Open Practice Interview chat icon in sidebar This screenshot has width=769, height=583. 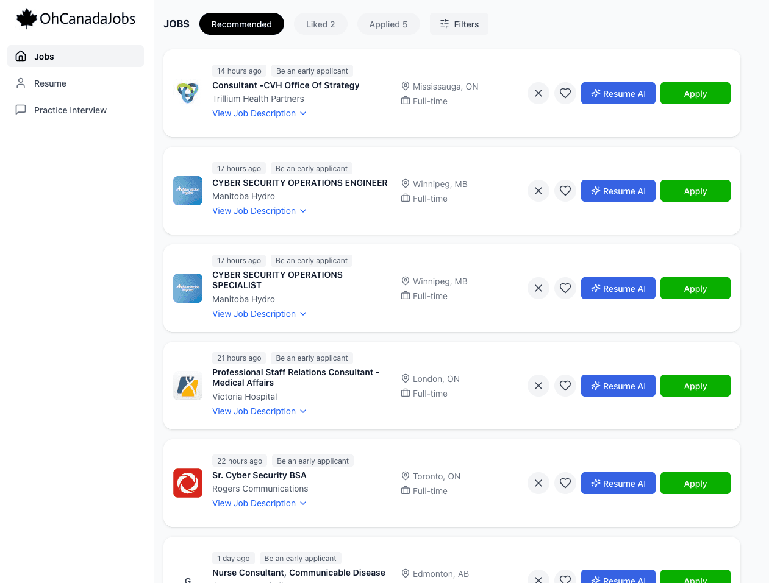point(21,110)
